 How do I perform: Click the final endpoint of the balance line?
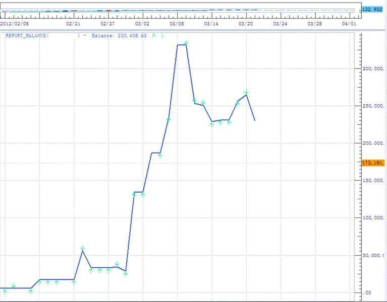click(x=255, y=120)
